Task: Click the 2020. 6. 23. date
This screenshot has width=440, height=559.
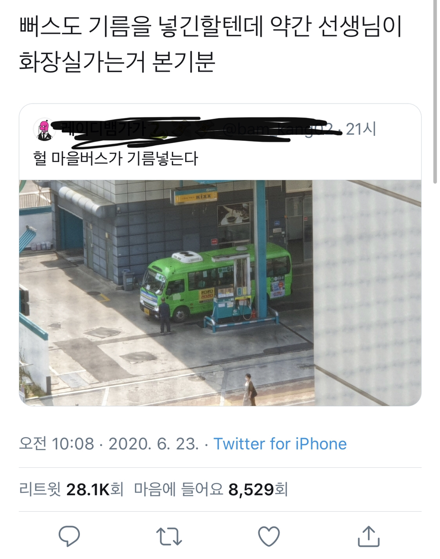Action: [x=153, y=444]
